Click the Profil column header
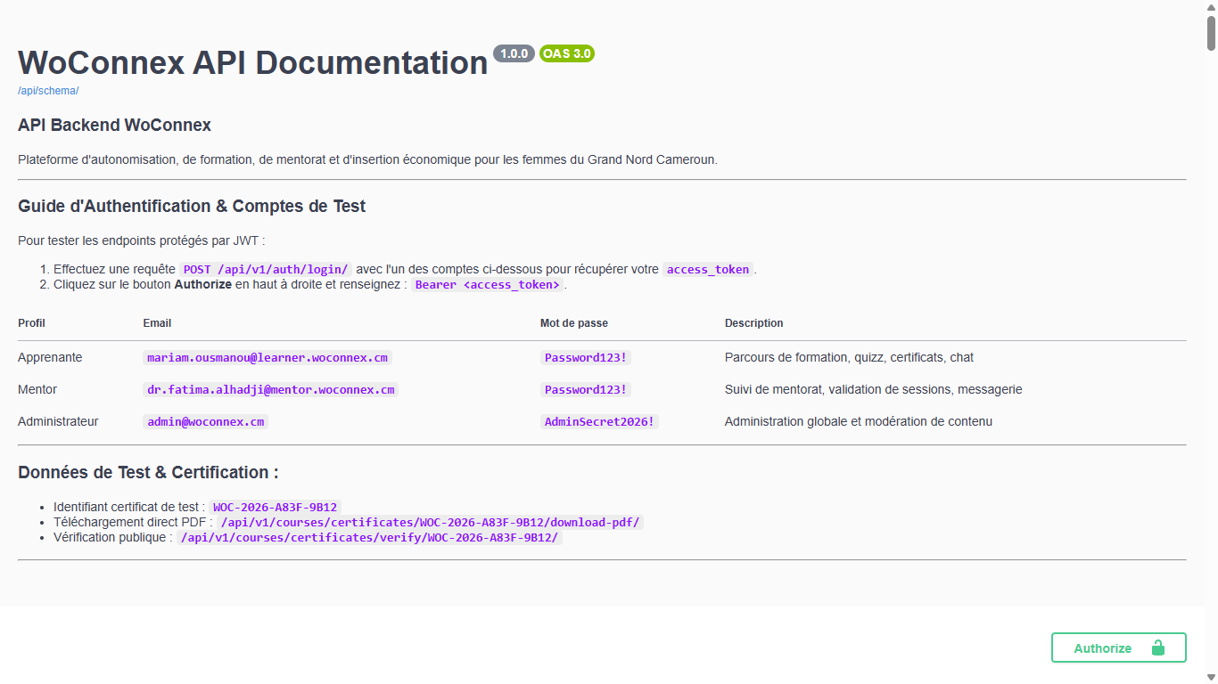Viewport: 1218px width, 684px height. click(31, 323)
